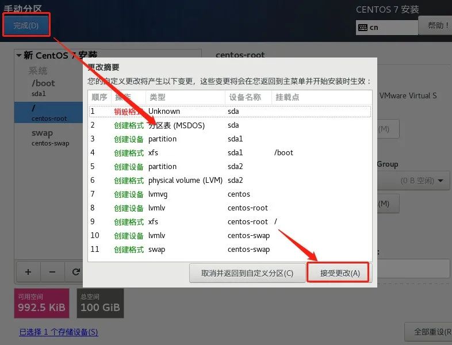Screen dimensions: 452x345
Task: Click the 完成(D) done button
Action: pos(26,25)
